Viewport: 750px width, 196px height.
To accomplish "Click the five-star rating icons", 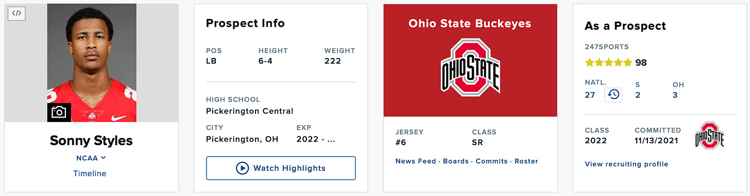I will (x=608, y=63).
